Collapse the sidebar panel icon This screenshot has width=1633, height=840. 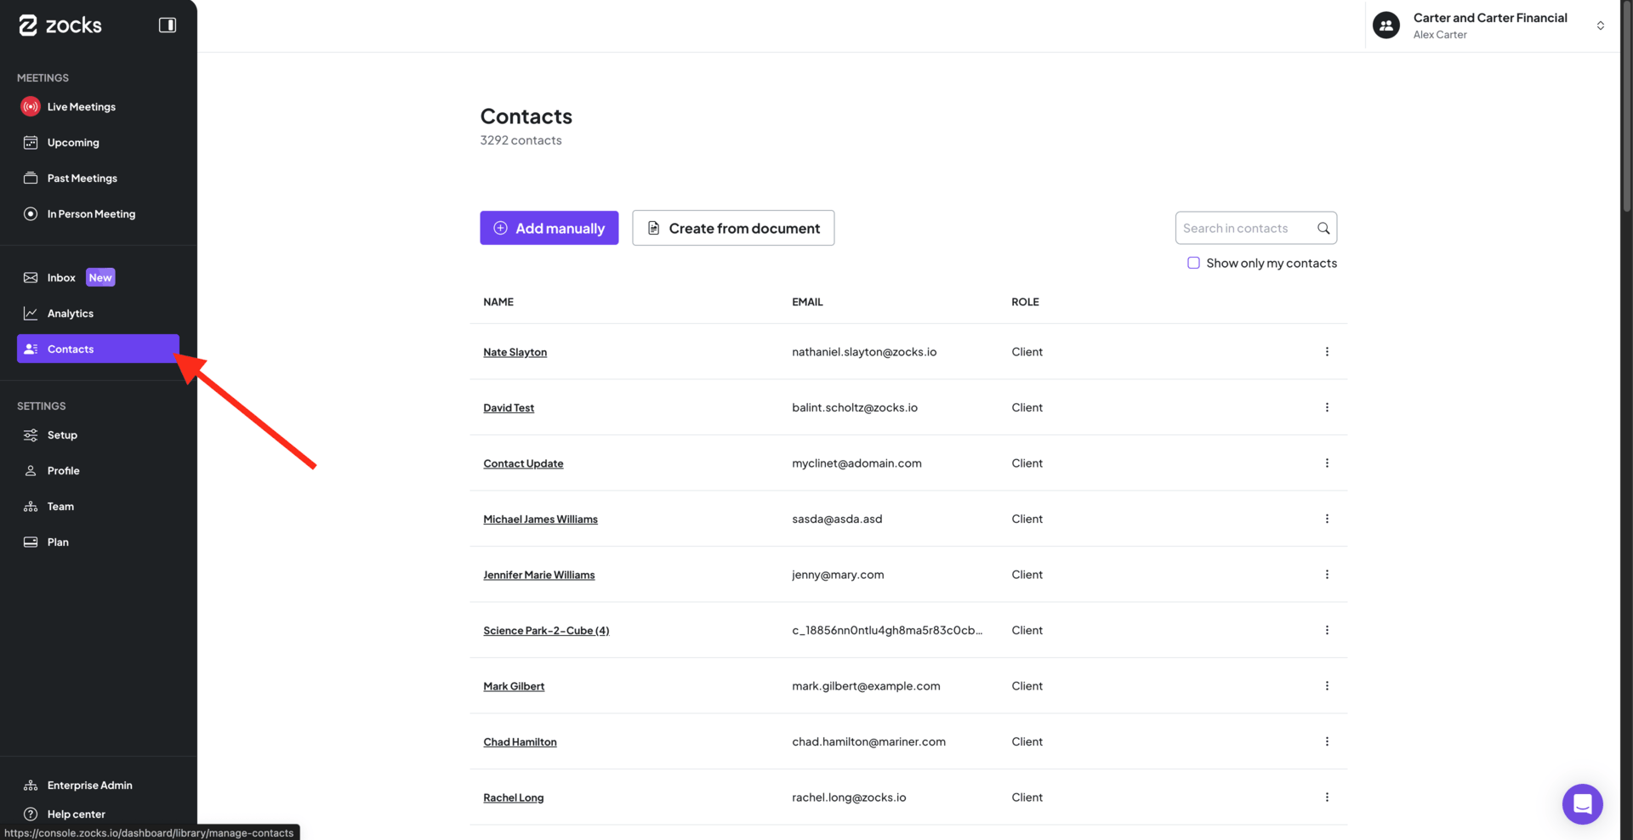coord(168,26)
